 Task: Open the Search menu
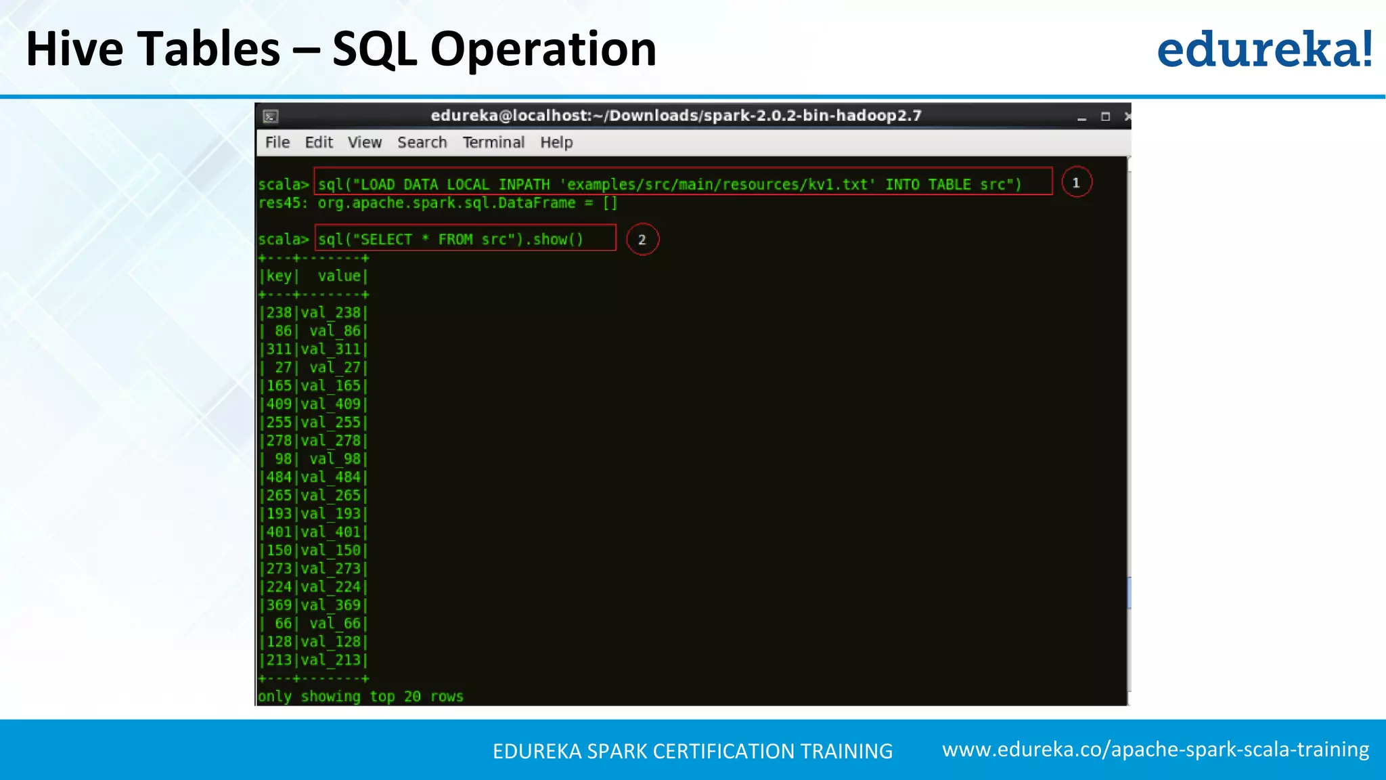tap(422, 142)
